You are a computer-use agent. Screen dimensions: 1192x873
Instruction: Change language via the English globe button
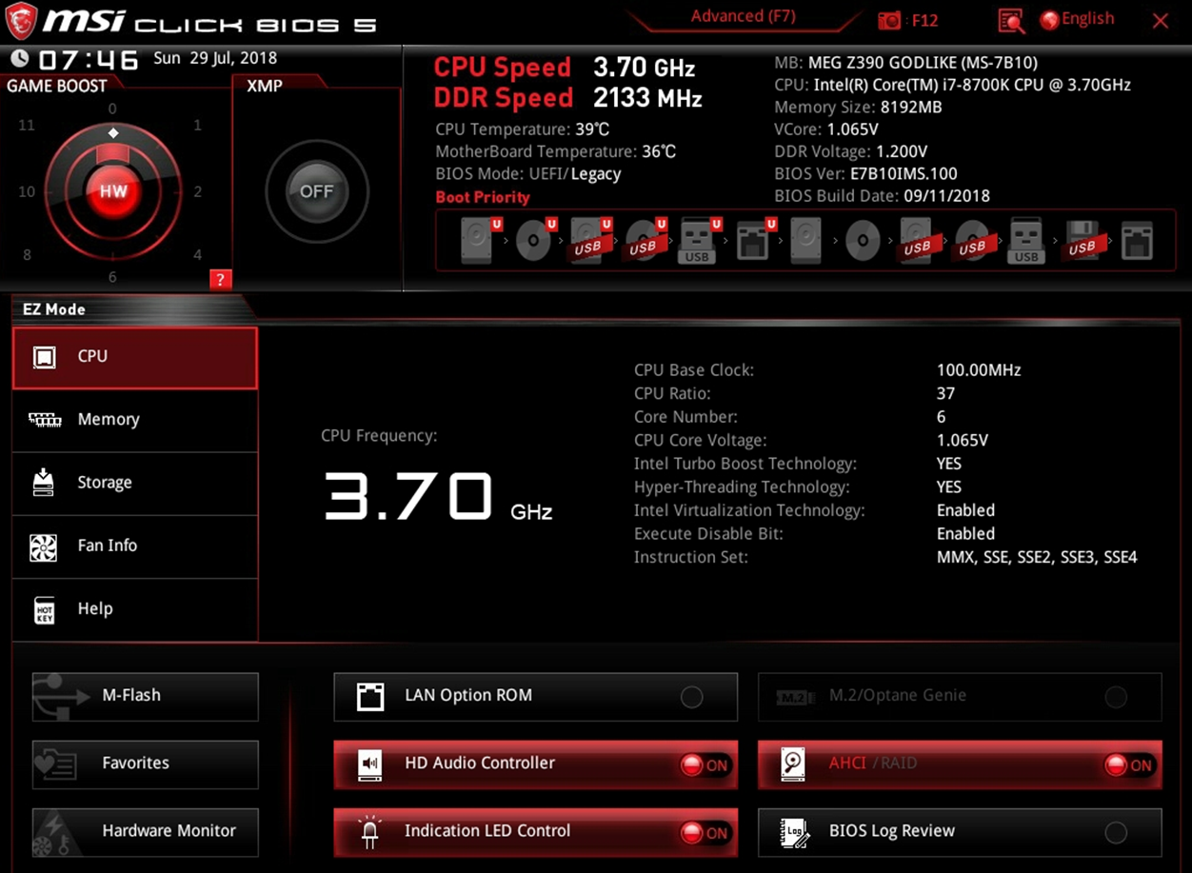pos(1077,19)
